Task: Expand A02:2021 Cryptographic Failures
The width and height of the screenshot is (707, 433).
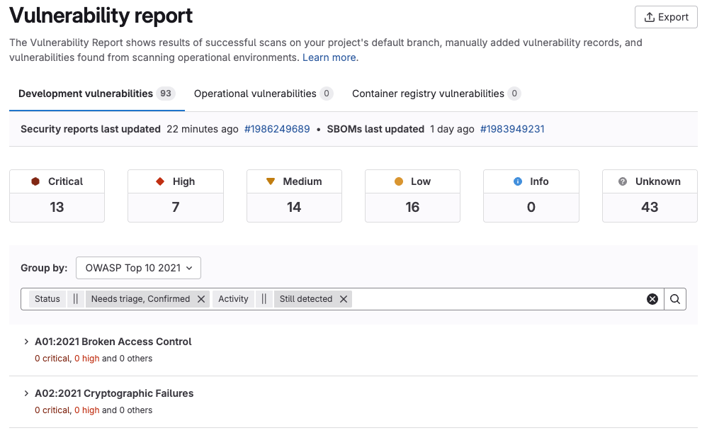Action: click(26, 393)
